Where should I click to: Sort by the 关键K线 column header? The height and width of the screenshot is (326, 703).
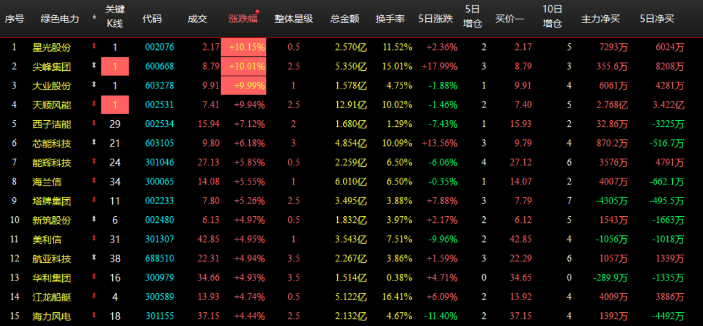pyautogui.click(x=114, y=16)
